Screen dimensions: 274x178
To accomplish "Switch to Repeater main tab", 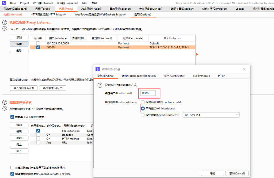I will (120, 9).
